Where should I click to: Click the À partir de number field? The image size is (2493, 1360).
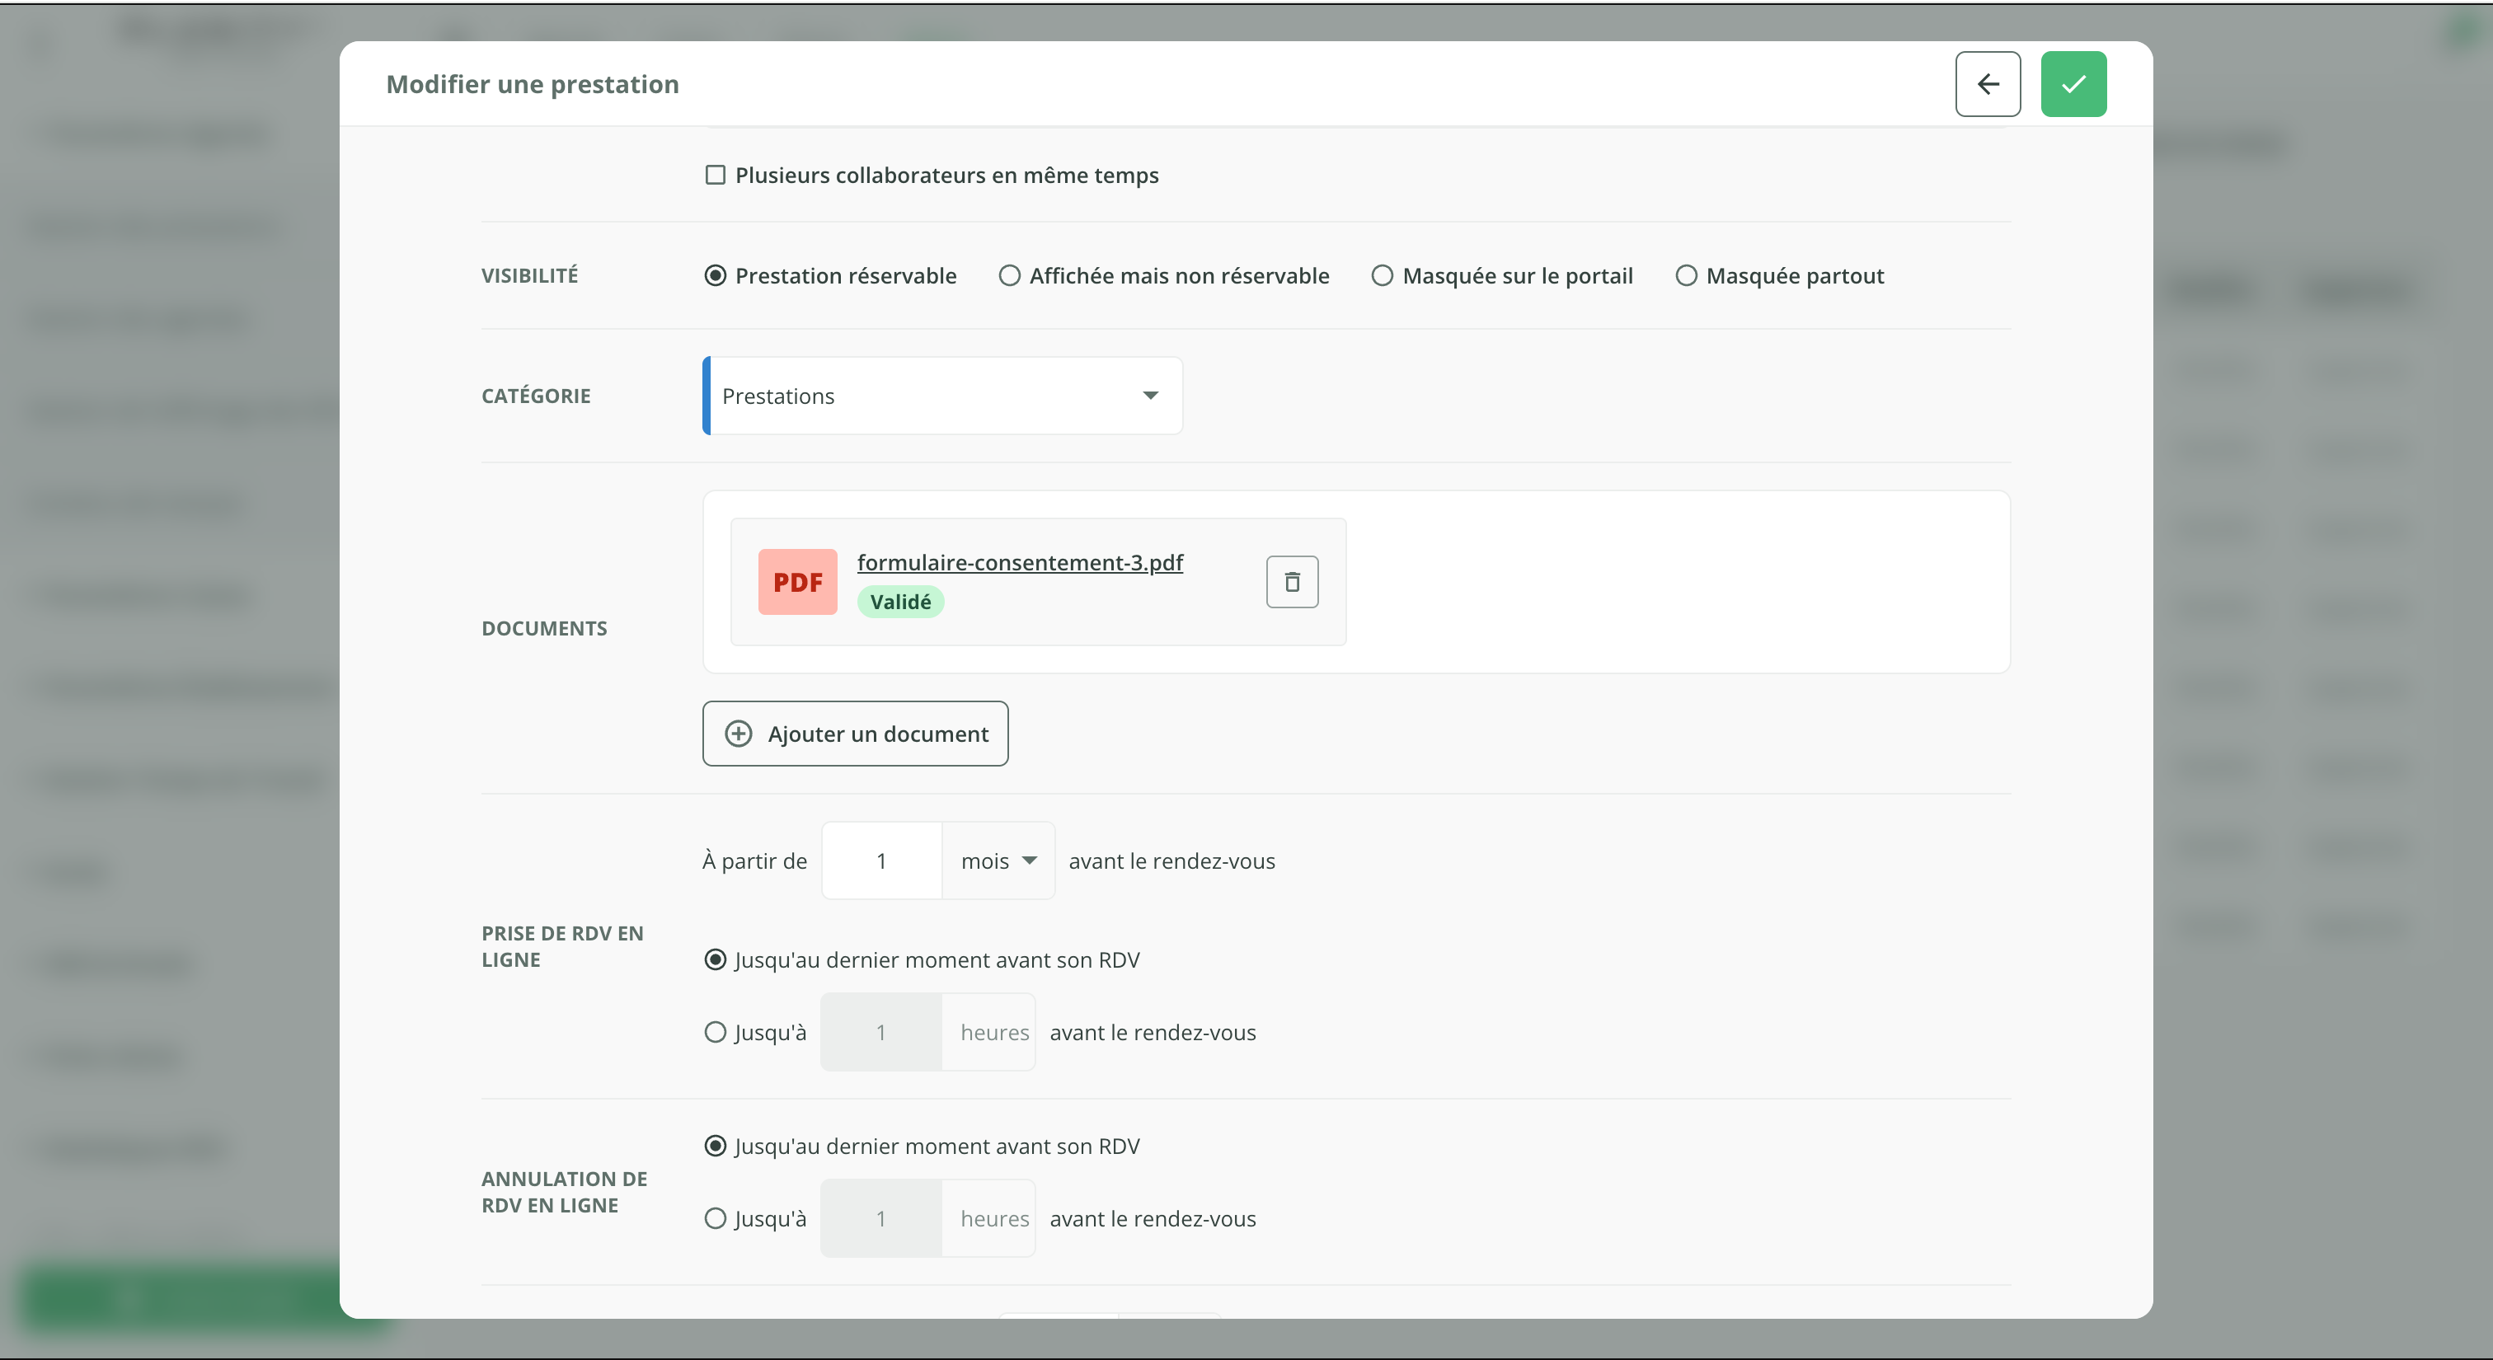pyautogui.click(x=880, y=861)
